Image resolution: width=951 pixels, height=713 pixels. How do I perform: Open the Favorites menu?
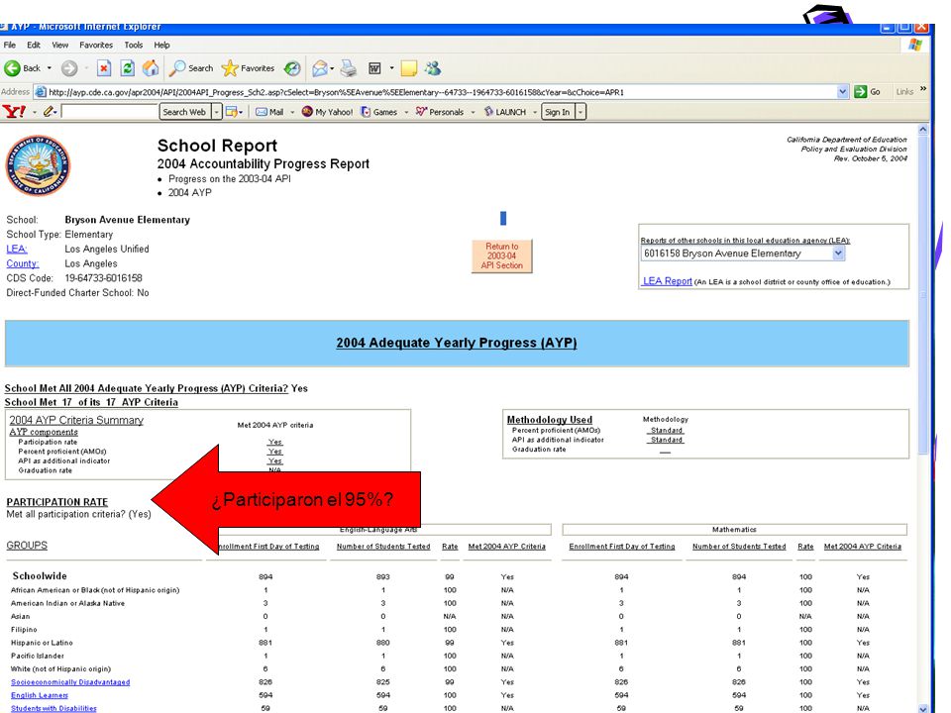pyautogui.click(x=96, y=45)
